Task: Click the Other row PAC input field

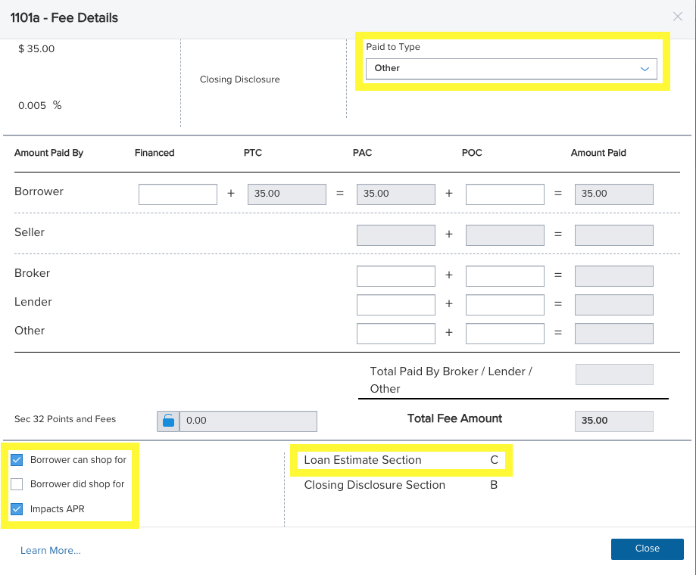Action: (x=396, y=334)
